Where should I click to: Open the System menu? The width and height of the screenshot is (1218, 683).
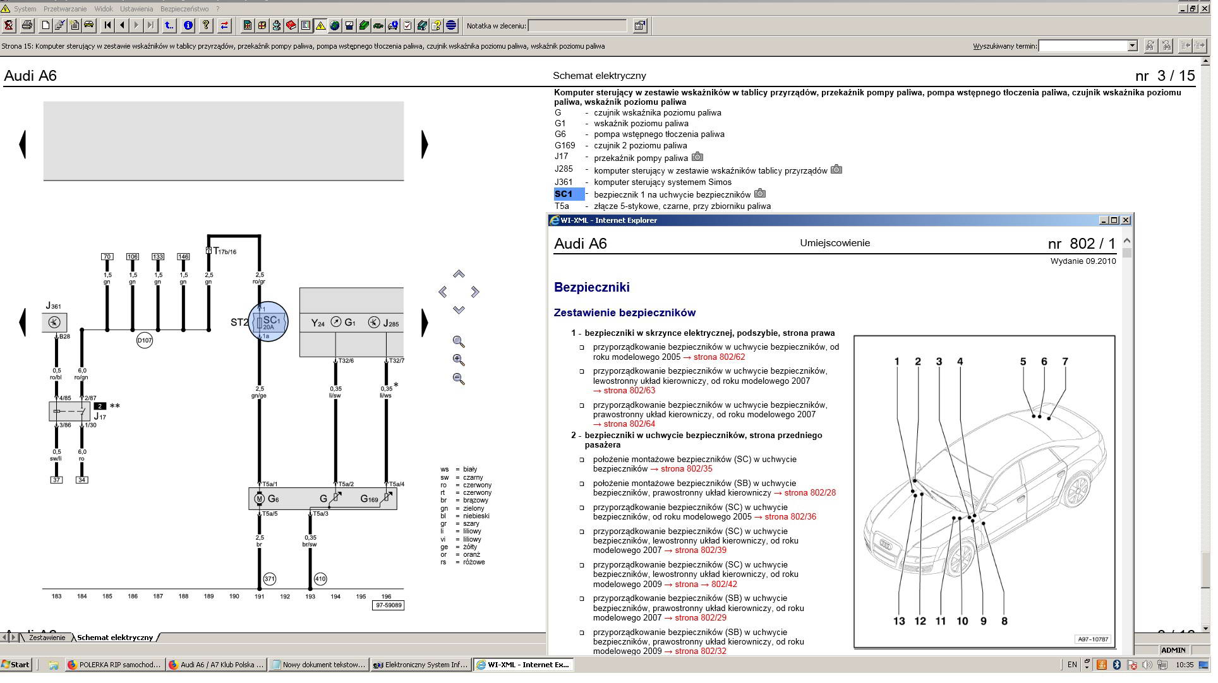(x=25, y=9)
